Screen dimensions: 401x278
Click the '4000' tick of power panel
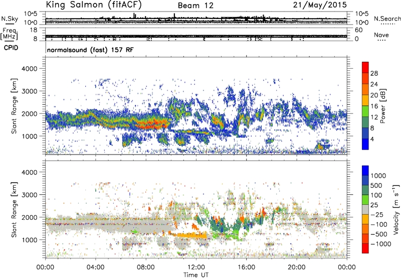(x=29, y=69)
